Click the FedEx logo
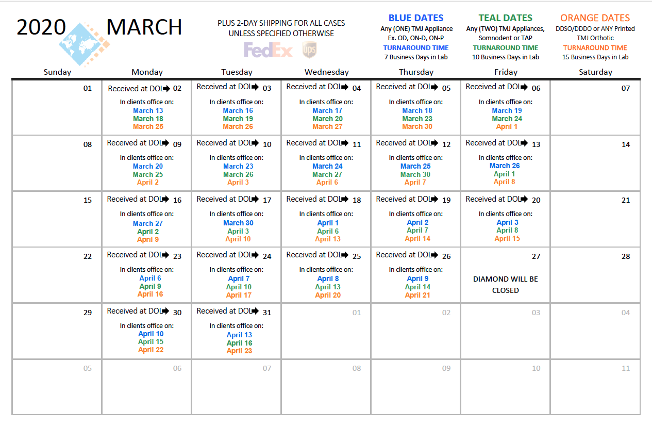This screenshot has height=426, width=652. 268,50
